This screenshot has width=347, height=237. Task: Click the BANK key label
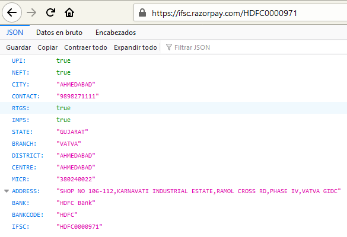[x=21, y=203]
